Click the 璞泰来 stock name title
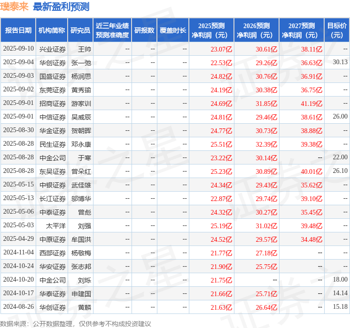This screenshot has height=328, width=350. pyautogui.click(x=14, y=7)
